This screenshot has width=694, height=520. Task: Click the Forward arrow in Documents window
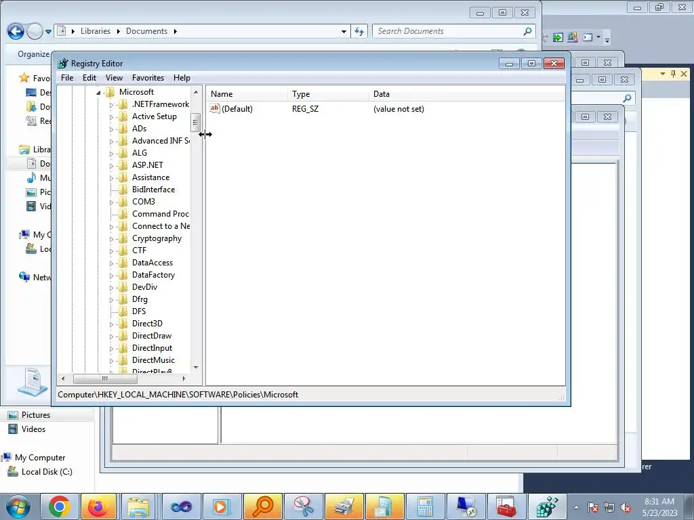(x=35, y=31)
